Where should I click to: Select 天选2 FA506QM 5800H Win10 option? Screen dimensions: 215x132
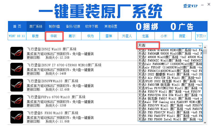click(170, 53)
